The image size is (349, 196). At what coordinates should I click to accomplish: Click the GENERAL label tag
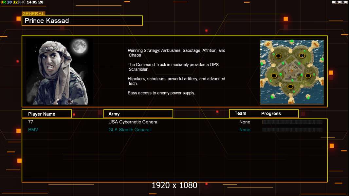coord(33,13)
